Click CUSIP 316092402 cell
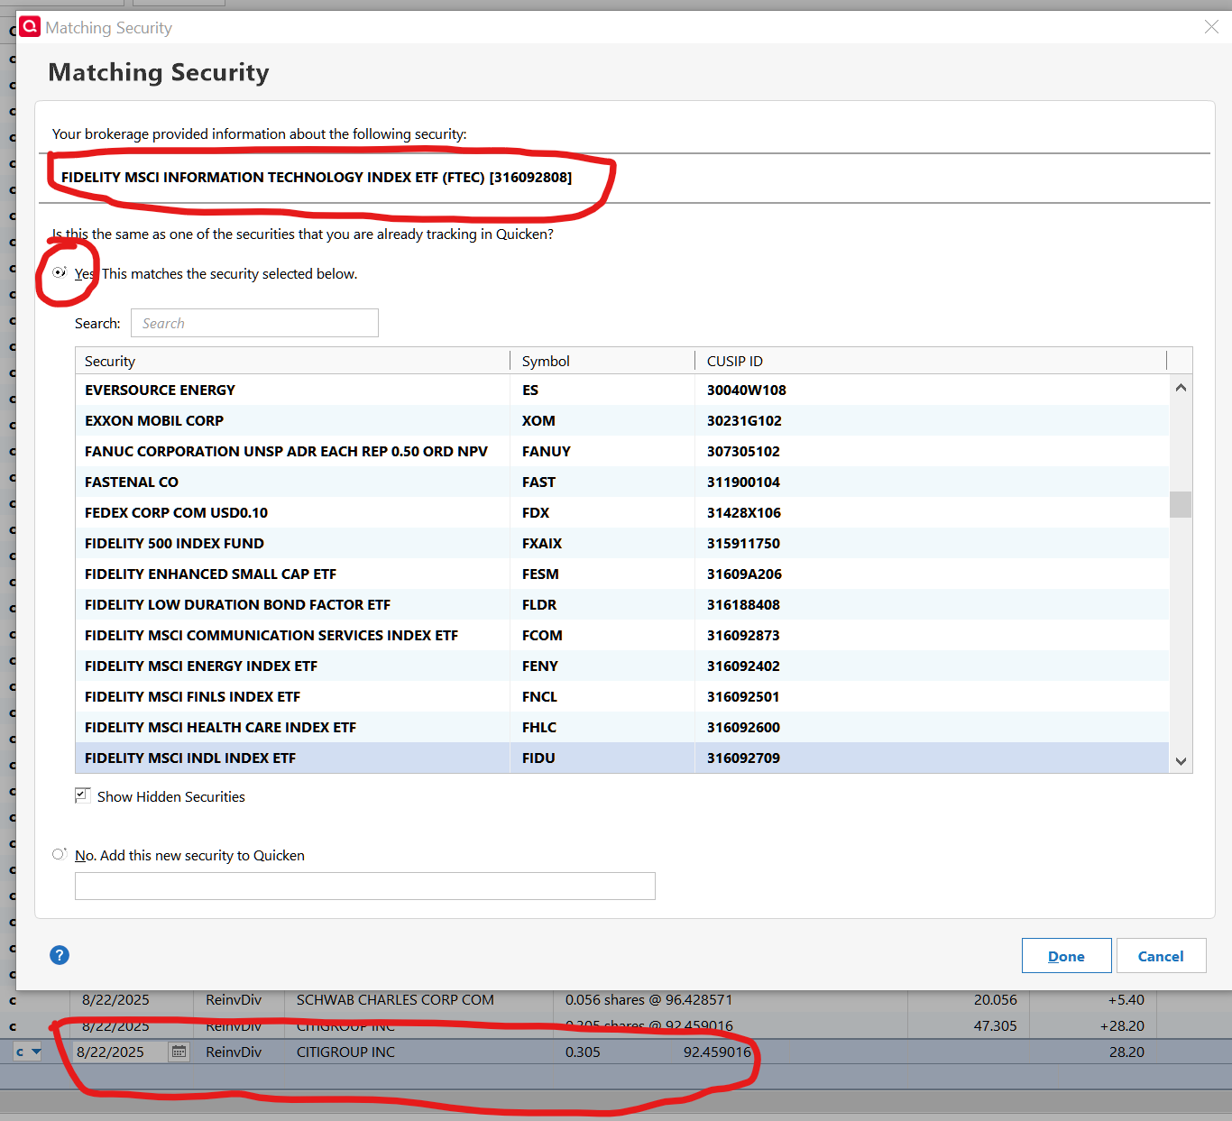The width and height of the screenshot is (1232, 1121). (x=743, y=666)
